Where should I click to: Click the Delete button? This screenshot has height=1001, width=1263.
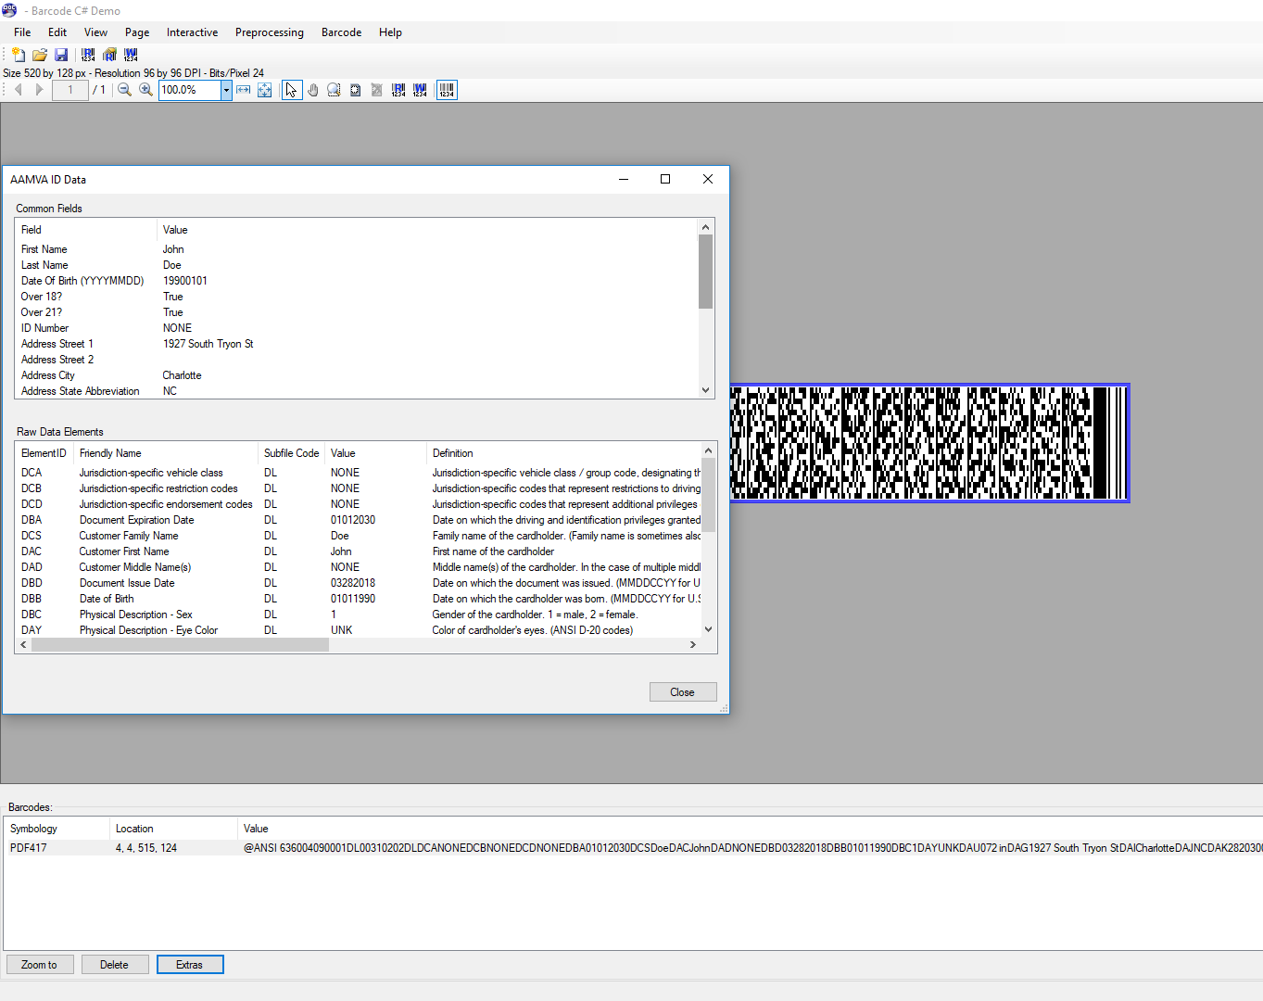point(114,965)
